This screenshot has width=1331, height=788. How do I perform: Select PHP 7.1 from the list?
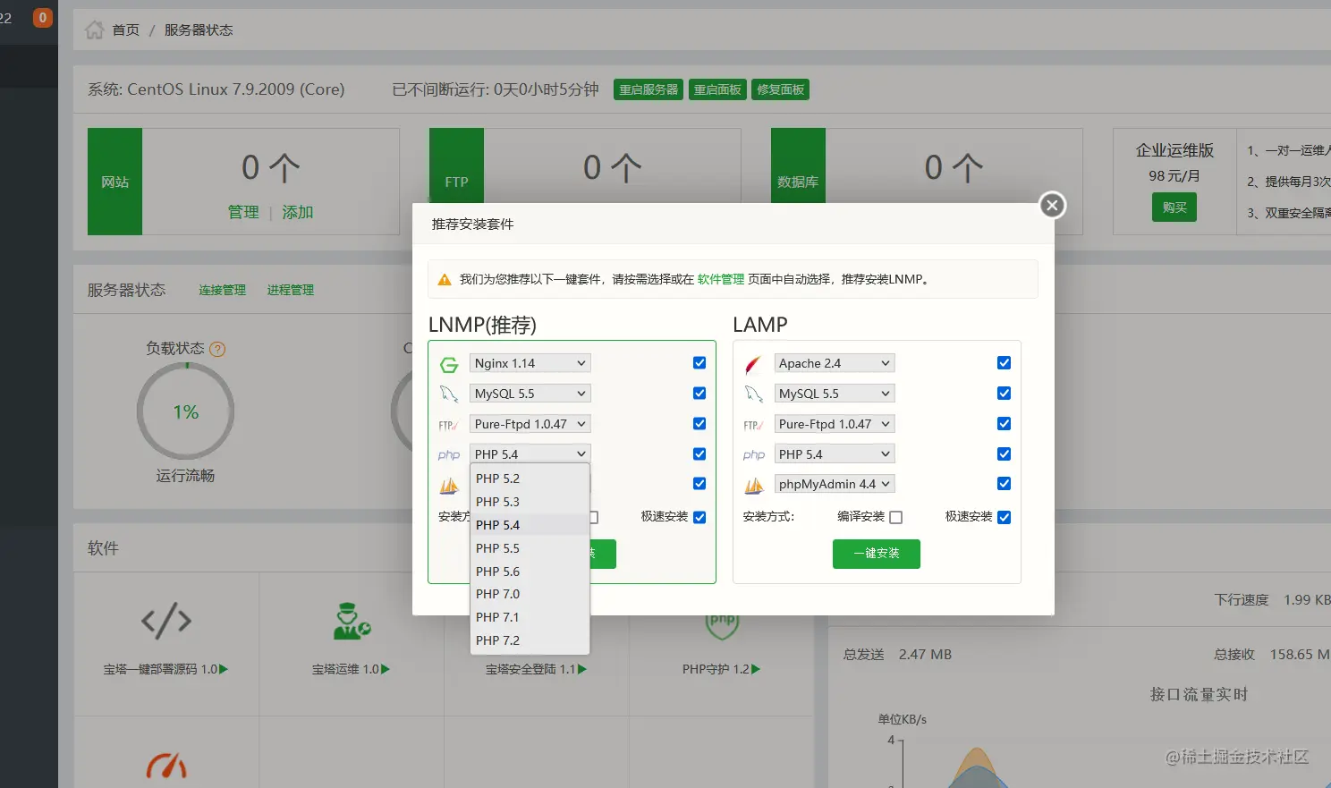click(x=530, y=617)
